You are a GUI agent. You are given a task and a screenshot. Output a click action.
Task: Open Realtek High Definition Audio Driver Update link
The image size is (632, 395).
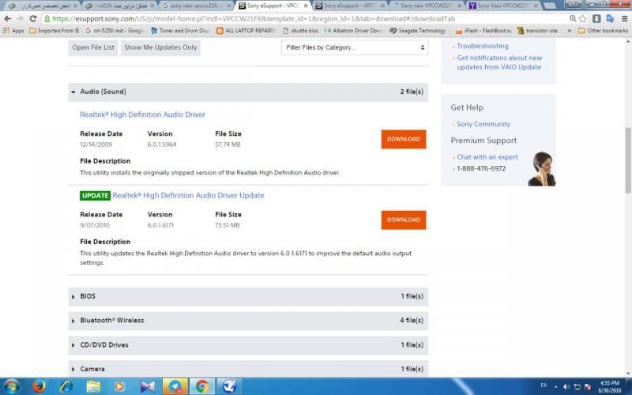[x=188, y=195]
